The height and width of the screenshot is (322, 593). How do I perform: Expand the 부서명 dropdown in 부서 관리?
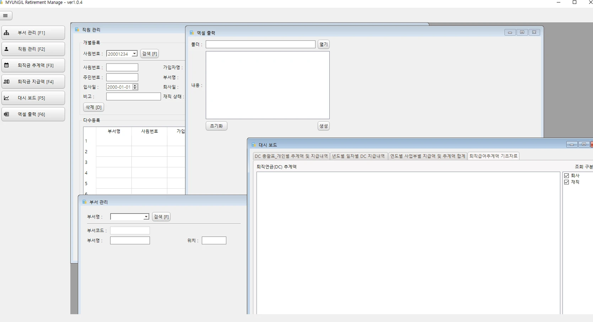tap(146, 217)
